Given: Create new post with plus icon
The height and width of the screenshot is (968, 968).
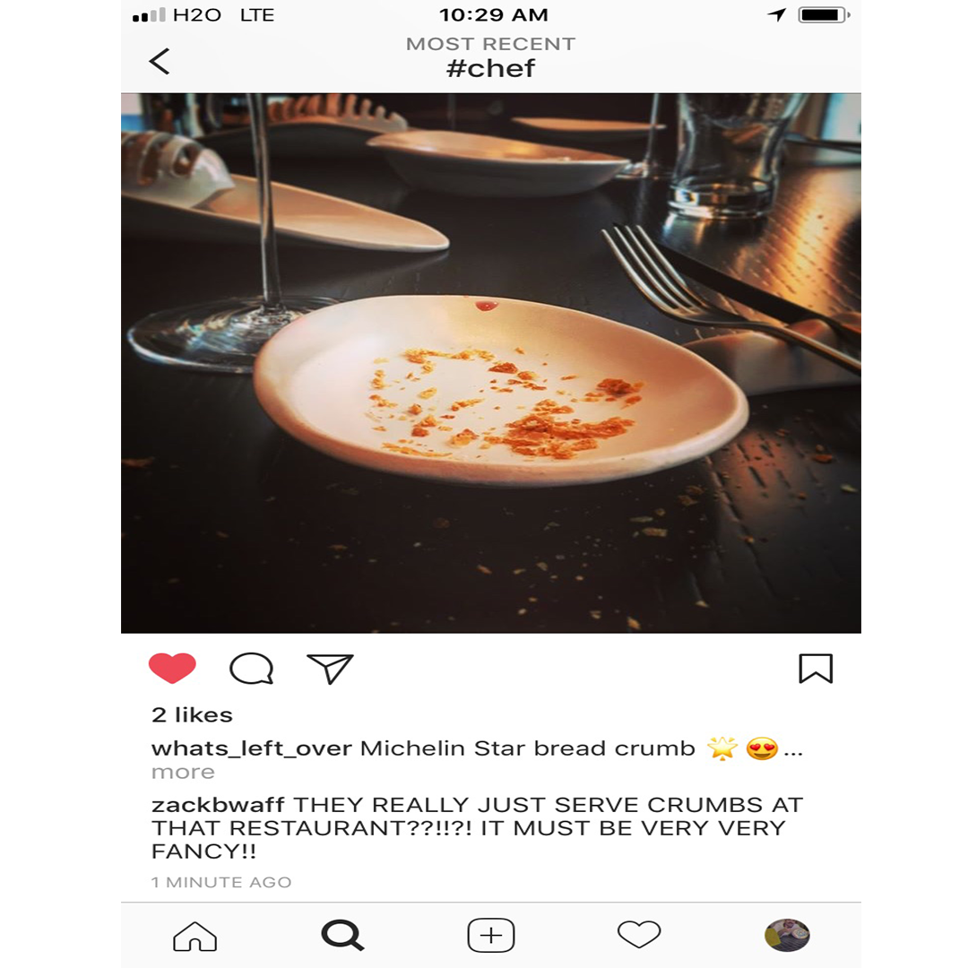Looking at the screenshot, I should (491, 936).
